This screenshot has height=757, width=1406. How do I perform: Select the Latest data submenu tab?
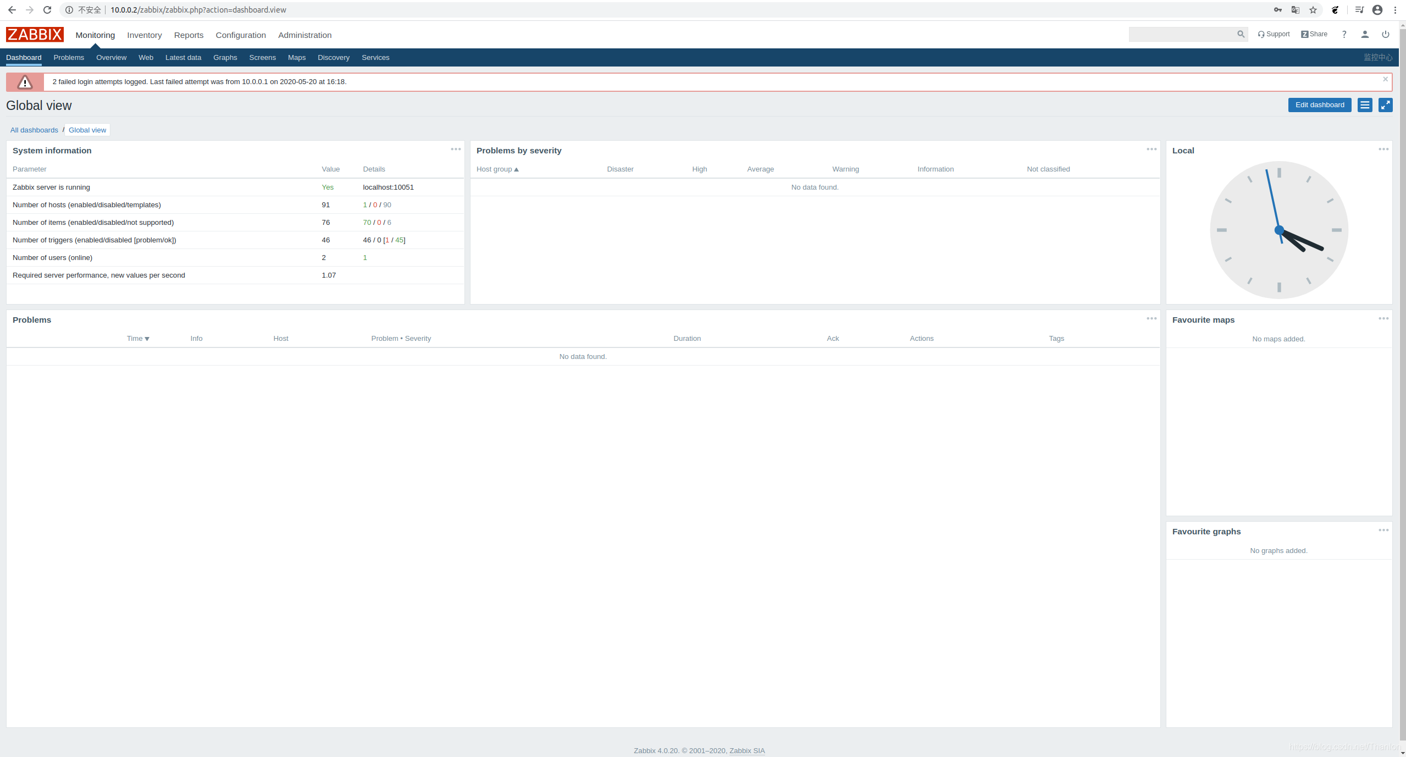click(183, 58)
